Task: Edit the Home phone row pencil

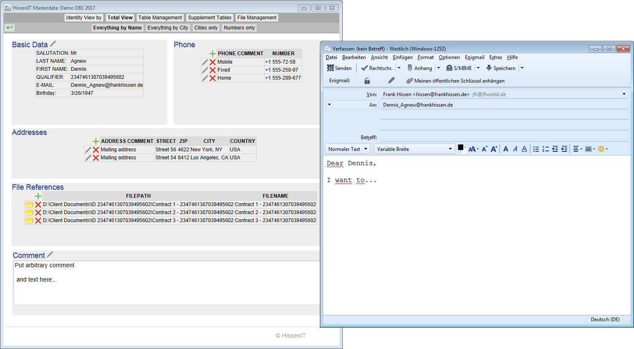Action: pos(205,78)
